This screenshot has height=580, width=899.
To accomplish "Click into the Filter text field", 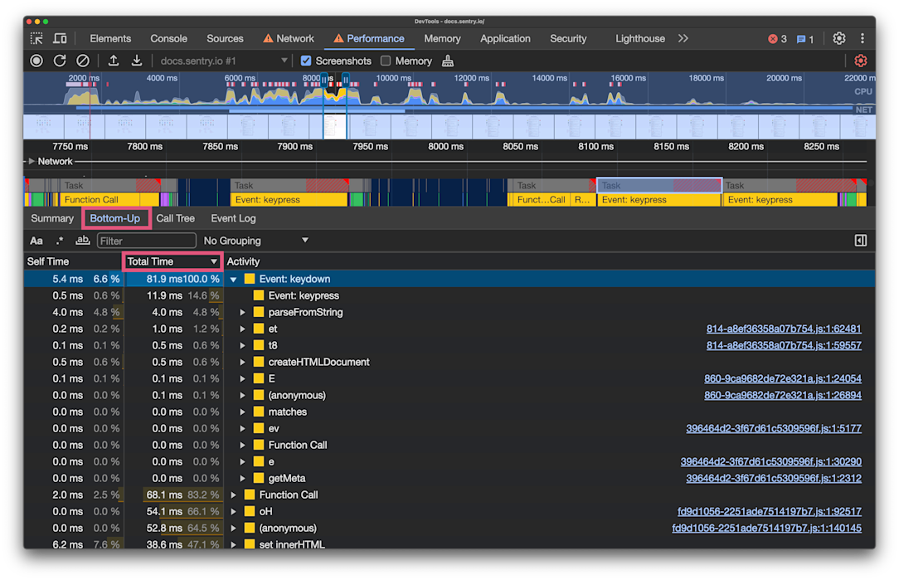I will tap(147, 241).
